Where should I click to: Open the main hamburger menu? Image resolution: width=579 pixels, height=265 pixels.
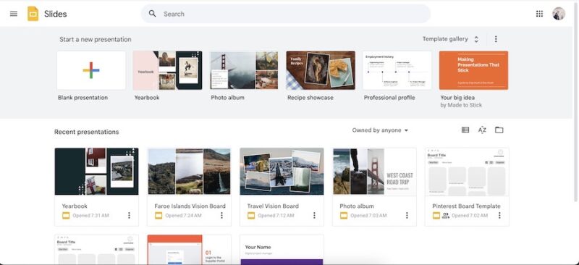click(14, 14)
